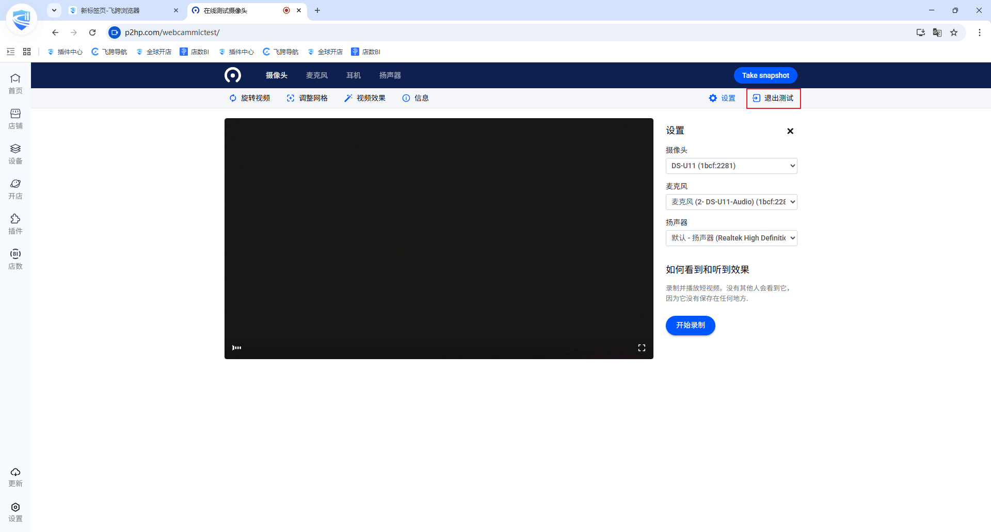Click the blue gear 设置 toolbar button
Viewport: 991px width, 532px height.
click(x=722, y=98)
